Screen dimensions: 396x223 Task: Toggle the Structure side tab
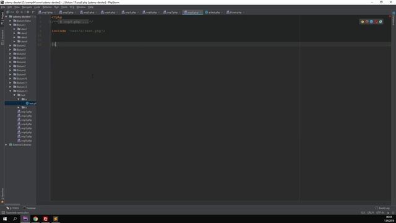pyautogui.click(x=2, y=37)
